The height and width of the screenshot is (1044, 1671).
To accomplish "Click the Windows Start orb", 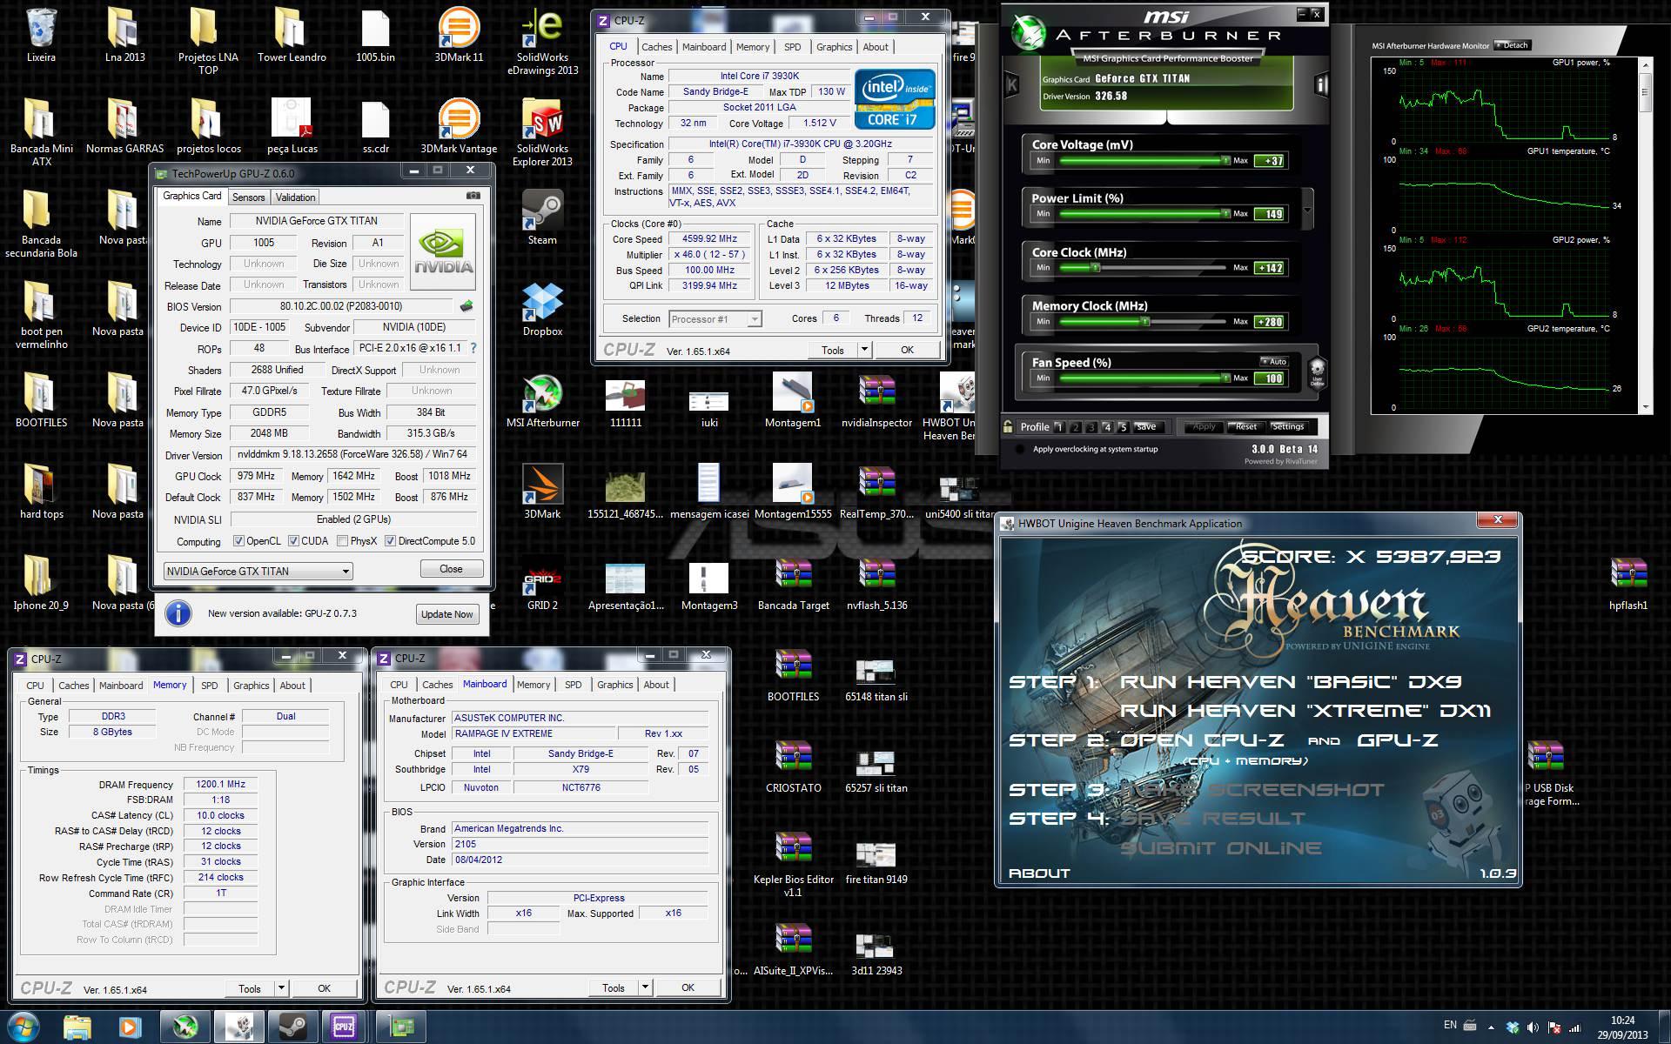I will pos(23,1027).
